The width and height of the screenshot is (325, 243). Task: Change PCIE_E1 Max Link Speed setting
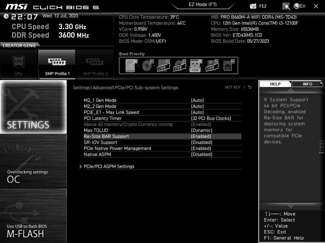point(201,112)
